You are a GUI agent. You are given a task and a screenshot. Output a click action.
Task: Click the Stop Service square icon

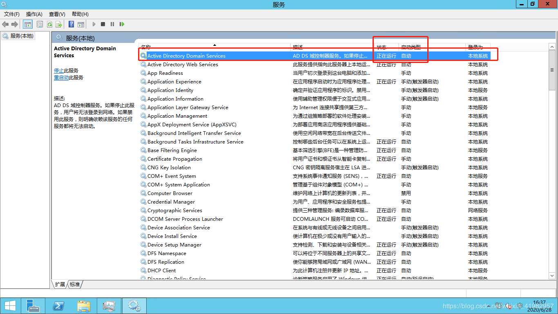click(x=103, y=25)
